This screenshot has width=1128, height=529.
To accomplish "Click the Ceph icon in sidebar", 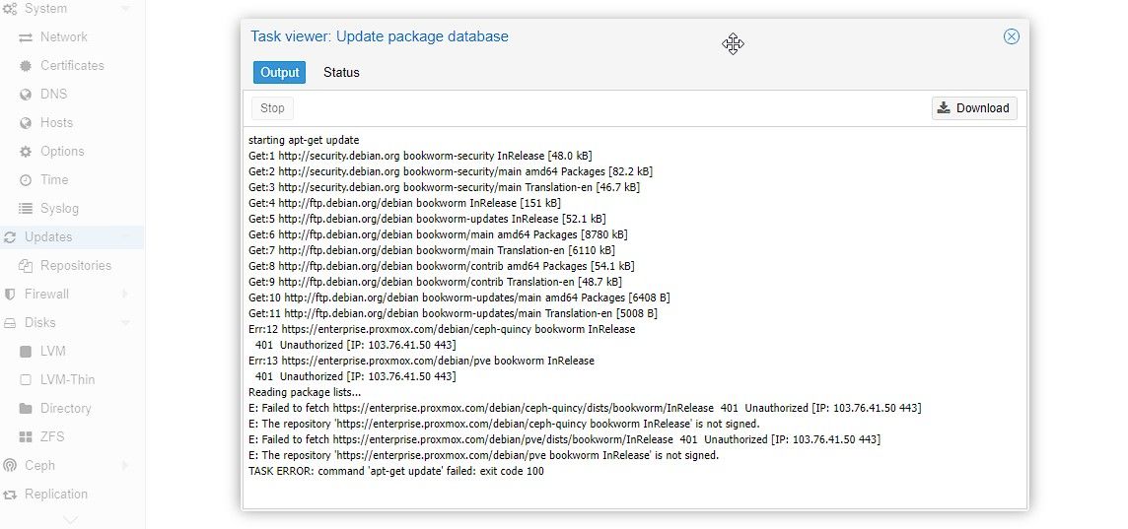I will (x=10, y=465).
